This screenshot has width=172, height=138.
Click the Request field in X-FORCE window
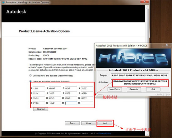coord(139,75)
